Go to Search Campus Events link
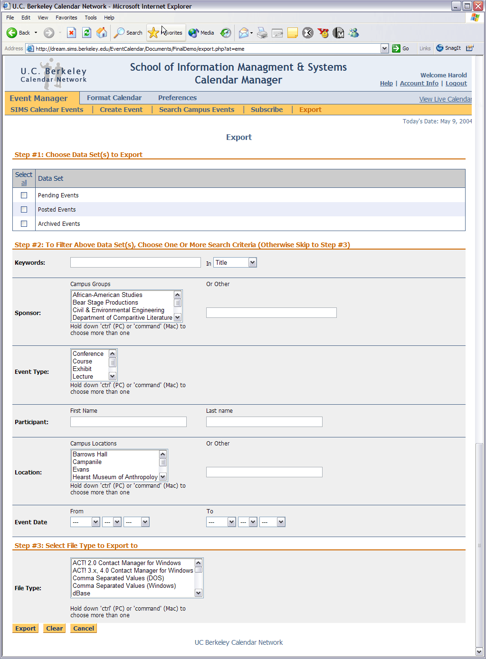The height and width of the screenshot is (659, 486). point(197,110)
